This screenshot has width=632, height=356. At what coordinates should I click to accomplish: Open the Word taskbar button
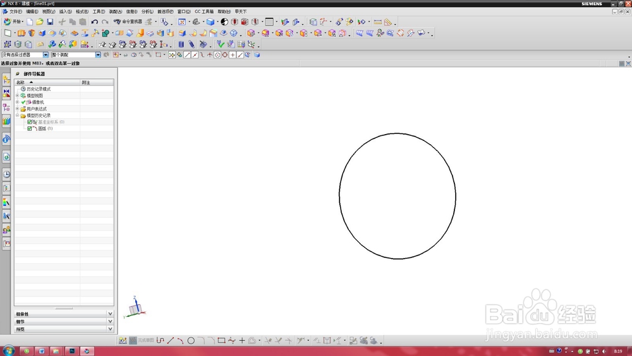coord(42,351)
